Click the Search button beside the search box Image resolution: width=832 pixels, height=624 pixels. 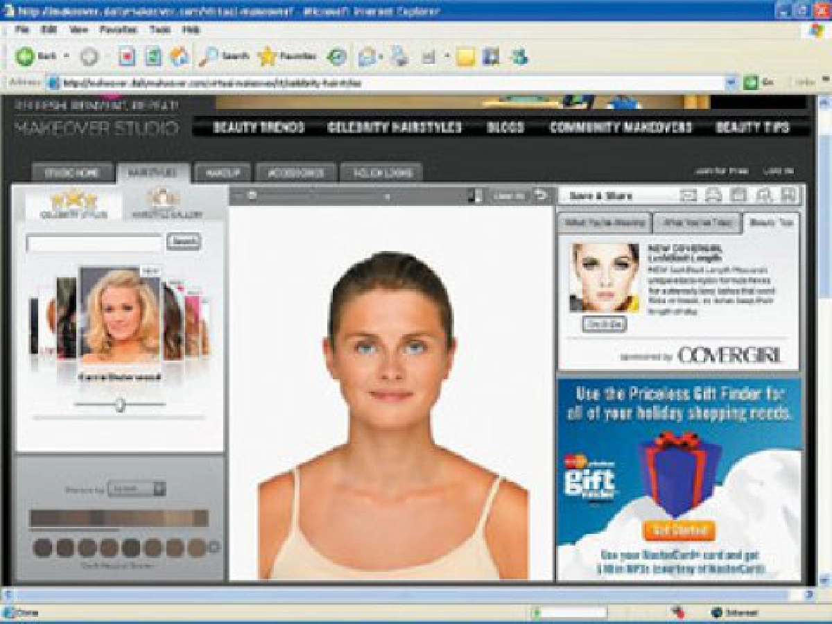pos(184,242)
